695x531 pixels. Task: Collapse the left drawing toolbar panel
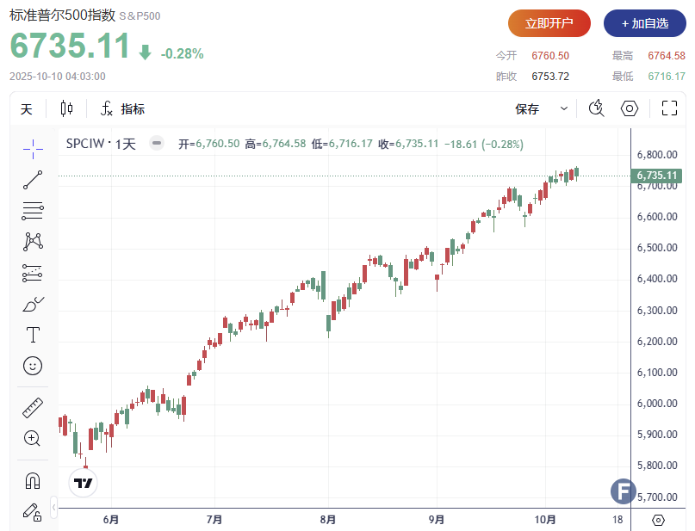tap(53, 507)
